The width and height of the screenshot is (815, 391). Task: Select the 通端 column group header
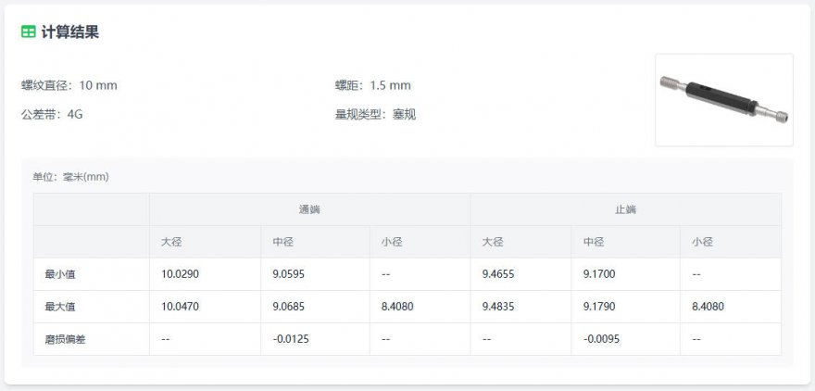[309, 209]
